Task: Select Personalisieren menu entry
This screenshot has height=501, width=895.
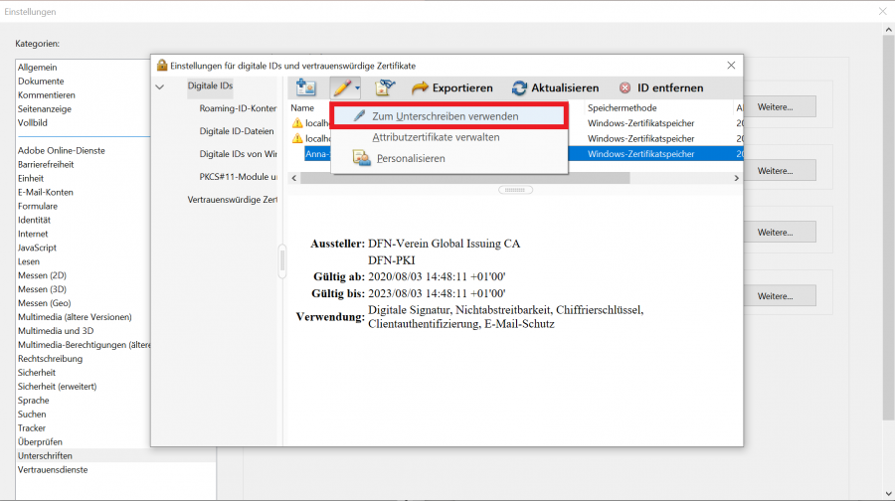Action: pyautogui.click(x=410, y=158)
